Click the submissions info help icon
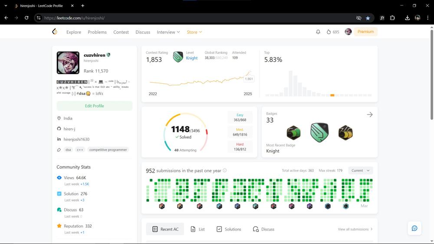 click(224, 170)
